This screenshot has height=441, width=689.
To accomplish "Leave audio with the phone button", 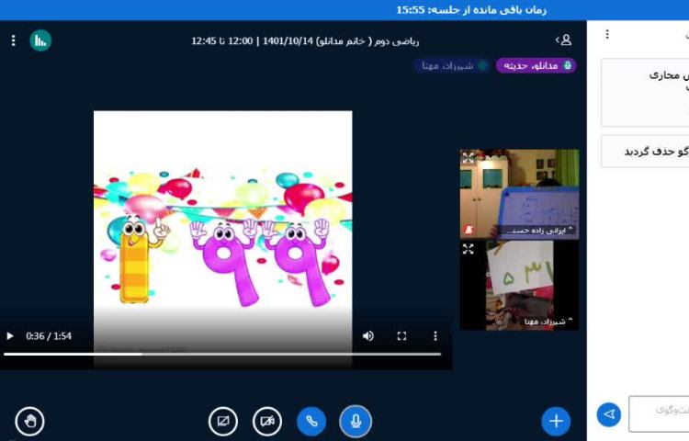I will [x=311, y=422].
